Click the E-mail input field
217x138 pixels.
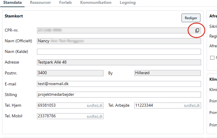[119, 84]
